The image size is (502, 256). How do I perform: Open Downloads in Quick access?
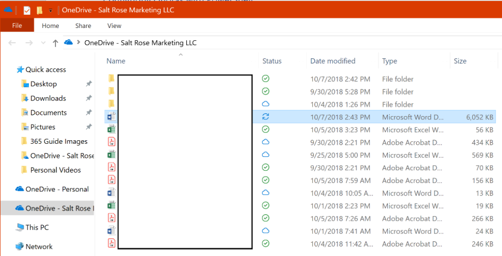click(44, 99)
